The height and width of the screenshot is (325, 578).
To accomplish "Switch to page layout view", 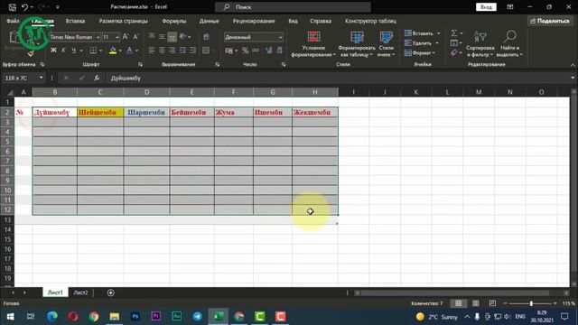I will tap(476, 303).
